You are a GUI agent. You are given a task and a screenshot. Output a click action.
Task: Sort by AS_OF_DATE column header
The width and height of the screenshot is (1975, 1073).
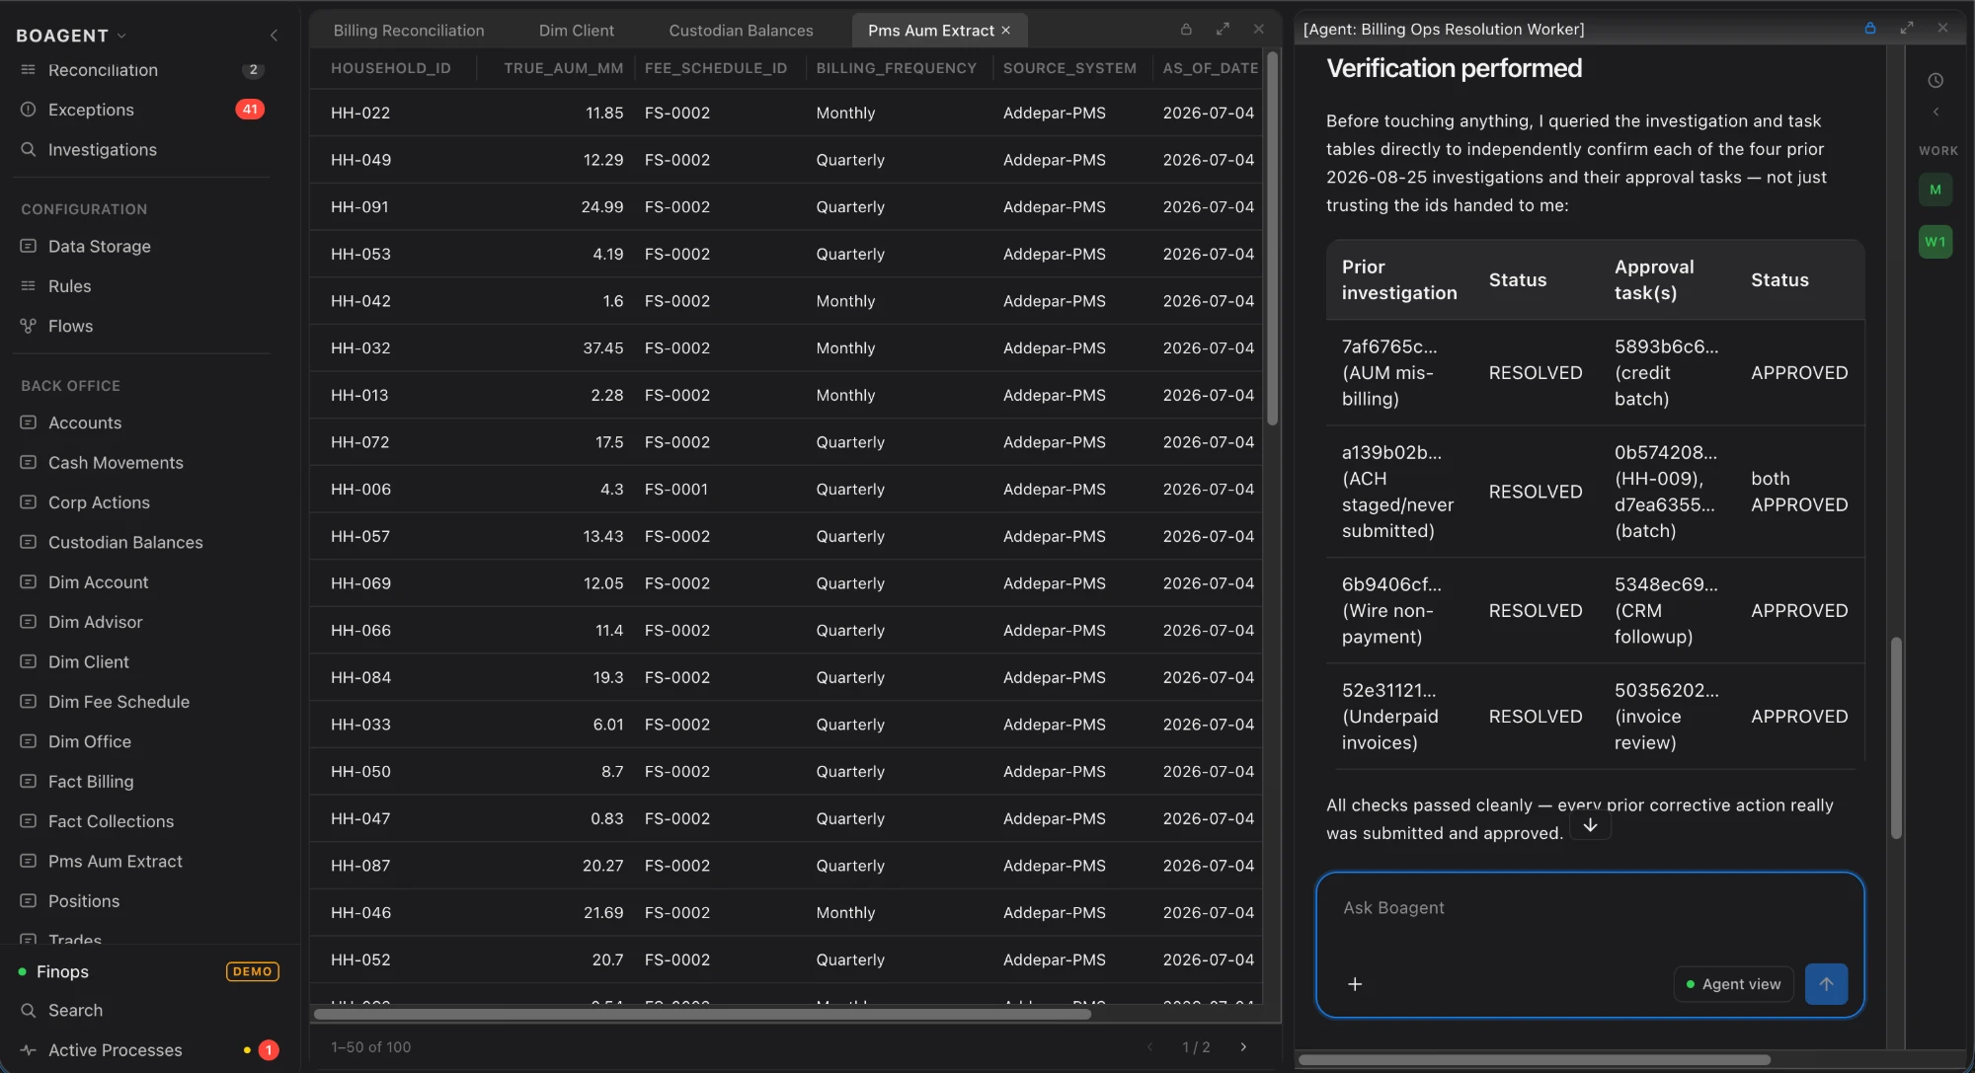point(1210,68)
